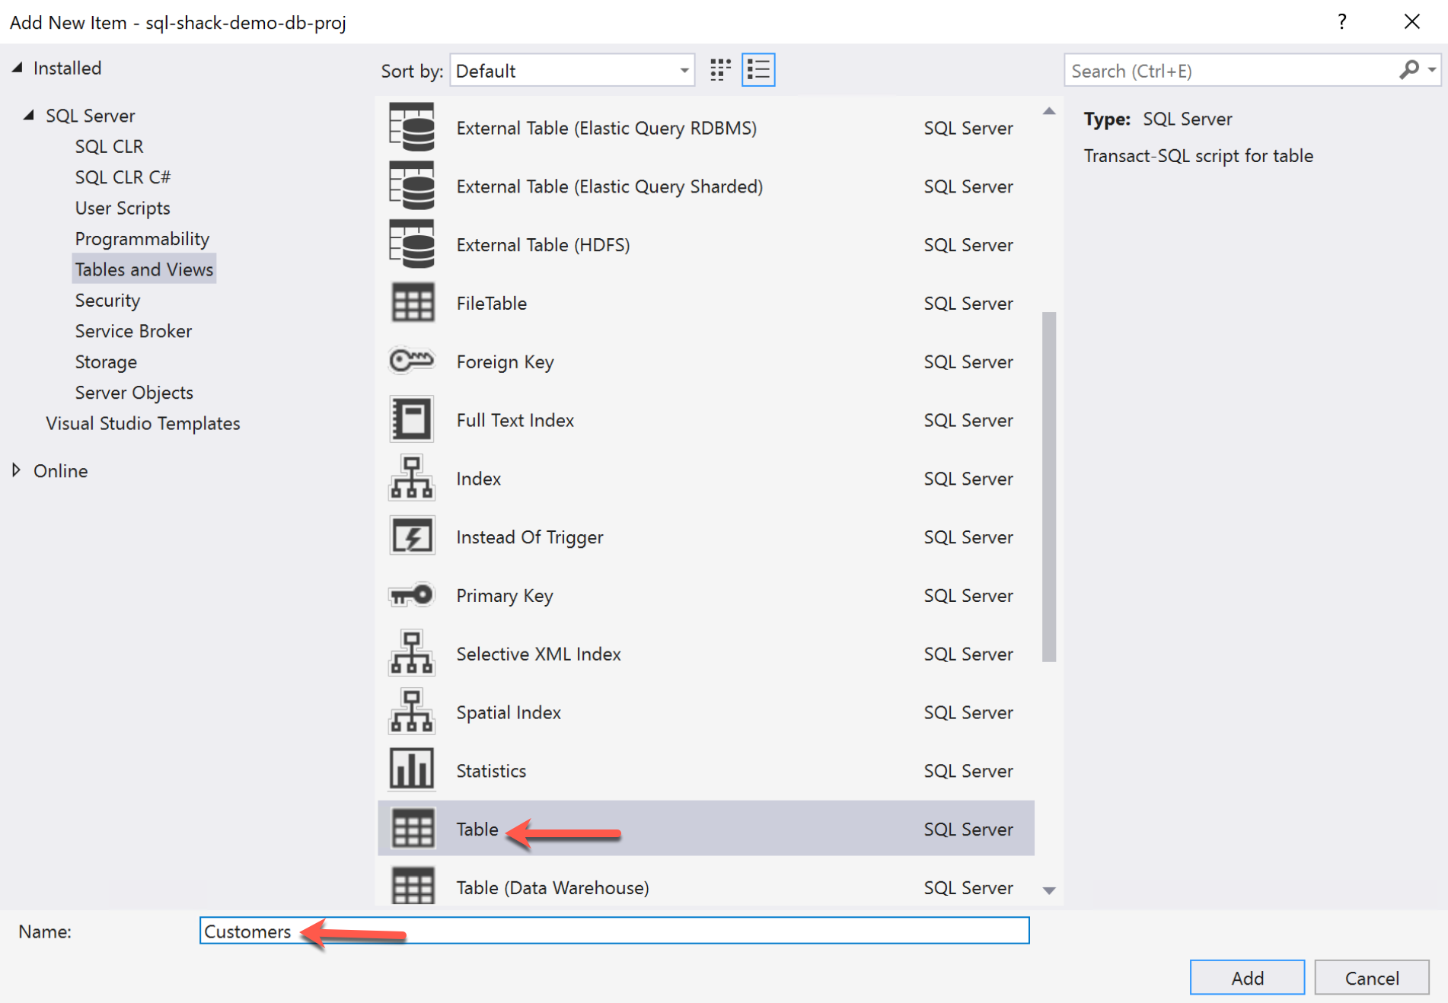This screenshot has height=1003, width=1448.
Task: Click the Add button
Action: pyautogui.click(x=1246, y=978)
